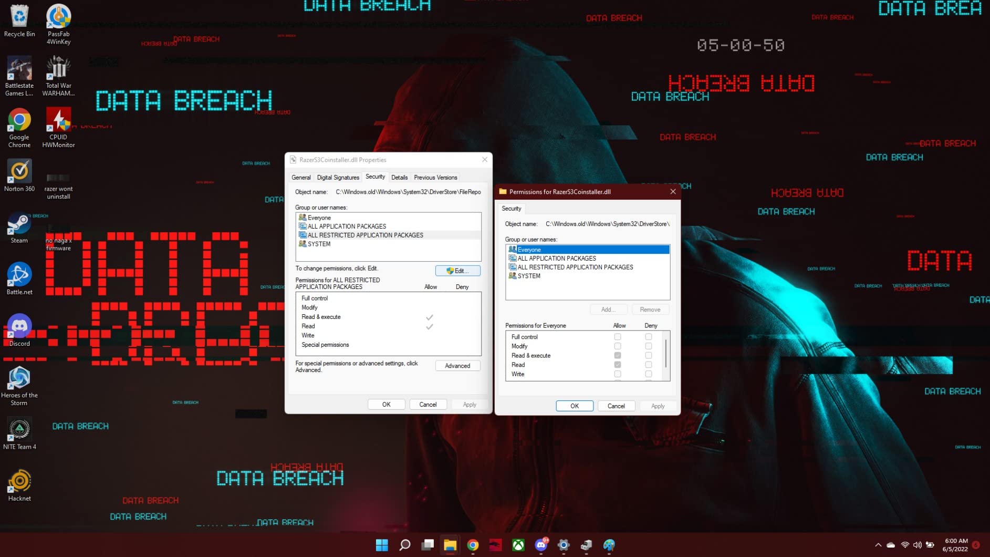Image resolution: width=990 pixels, height=557 pixels.
Task: Open Discord from the taskbar
Action: coord(541,545)
